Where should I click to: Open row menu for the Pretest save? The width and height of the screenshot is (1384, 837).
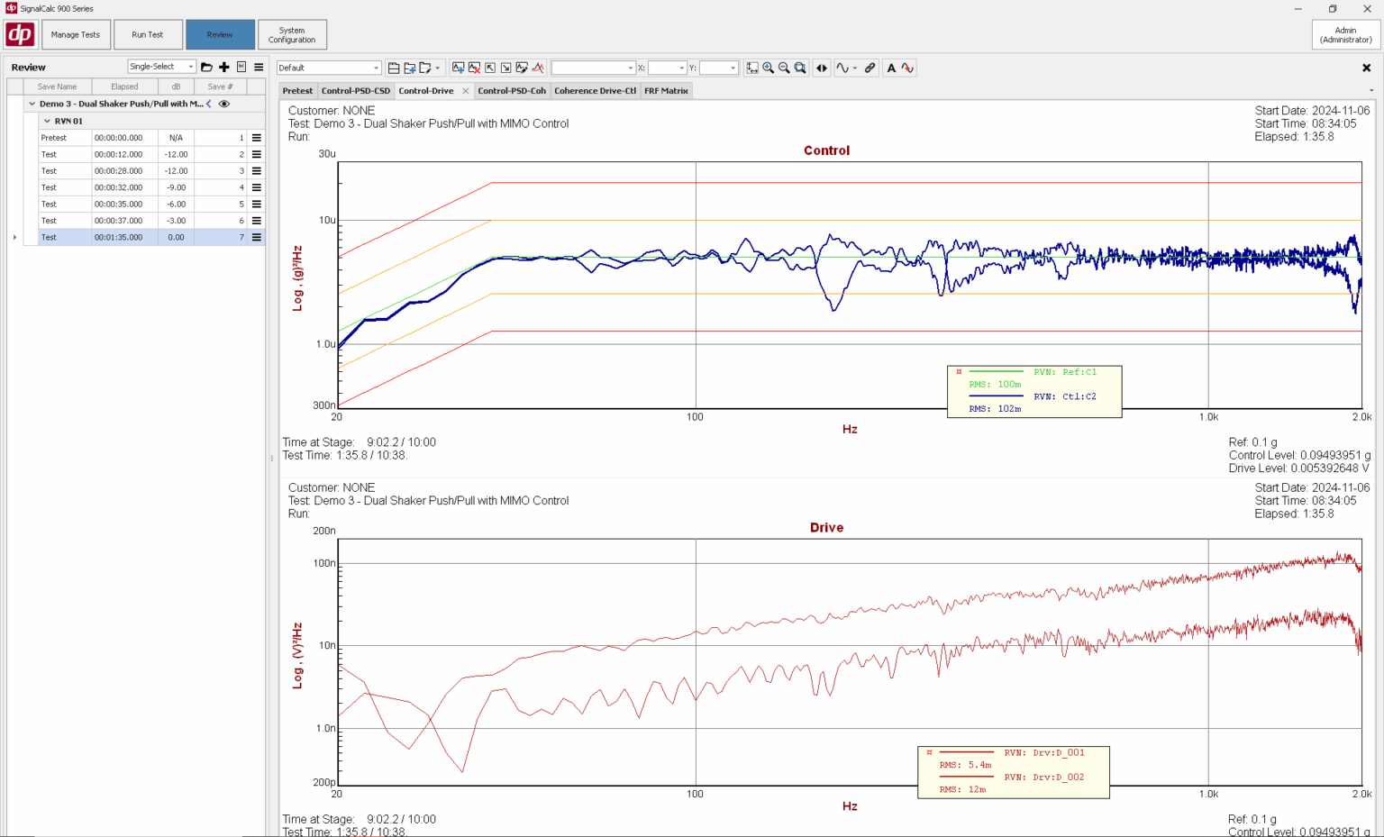click(257, 138)
